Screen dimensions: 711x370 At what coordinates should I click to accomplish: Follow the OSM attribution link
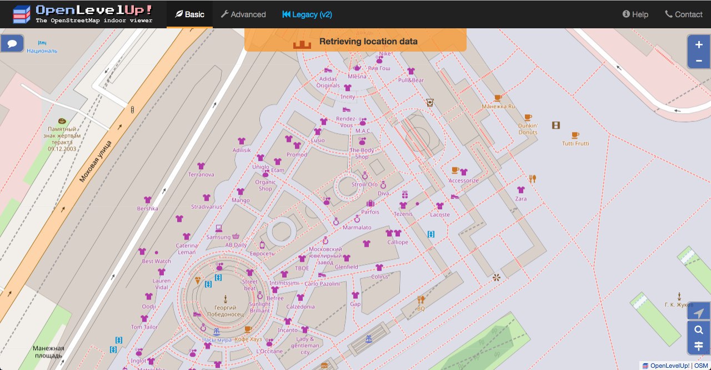pyautogui.click(x=701, y=366)
